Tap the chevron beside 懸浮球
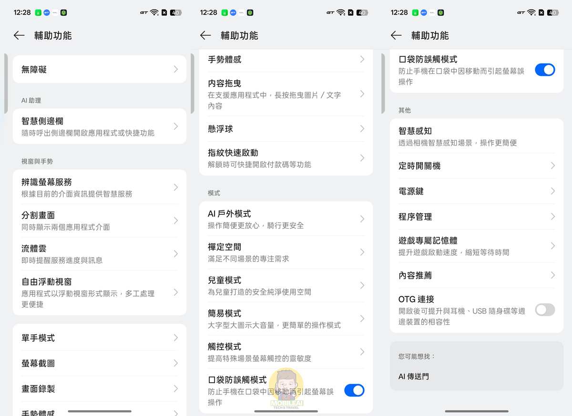The image size is (572, 416). point(362,129)
